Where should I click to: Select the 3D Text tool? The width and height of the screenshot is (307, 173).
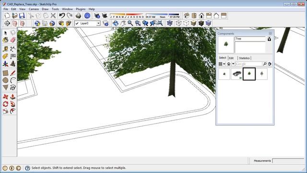click(x=13, y=64)
